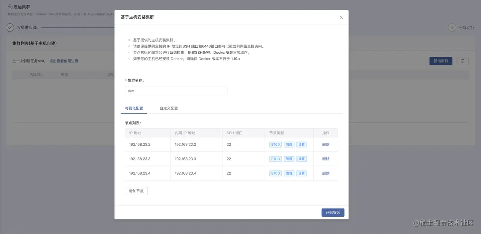Delete node 192.168.23.2 via 删除 link
Viewport: 481px width, 234px height.
pyautogui.click(x=326, y=144)
